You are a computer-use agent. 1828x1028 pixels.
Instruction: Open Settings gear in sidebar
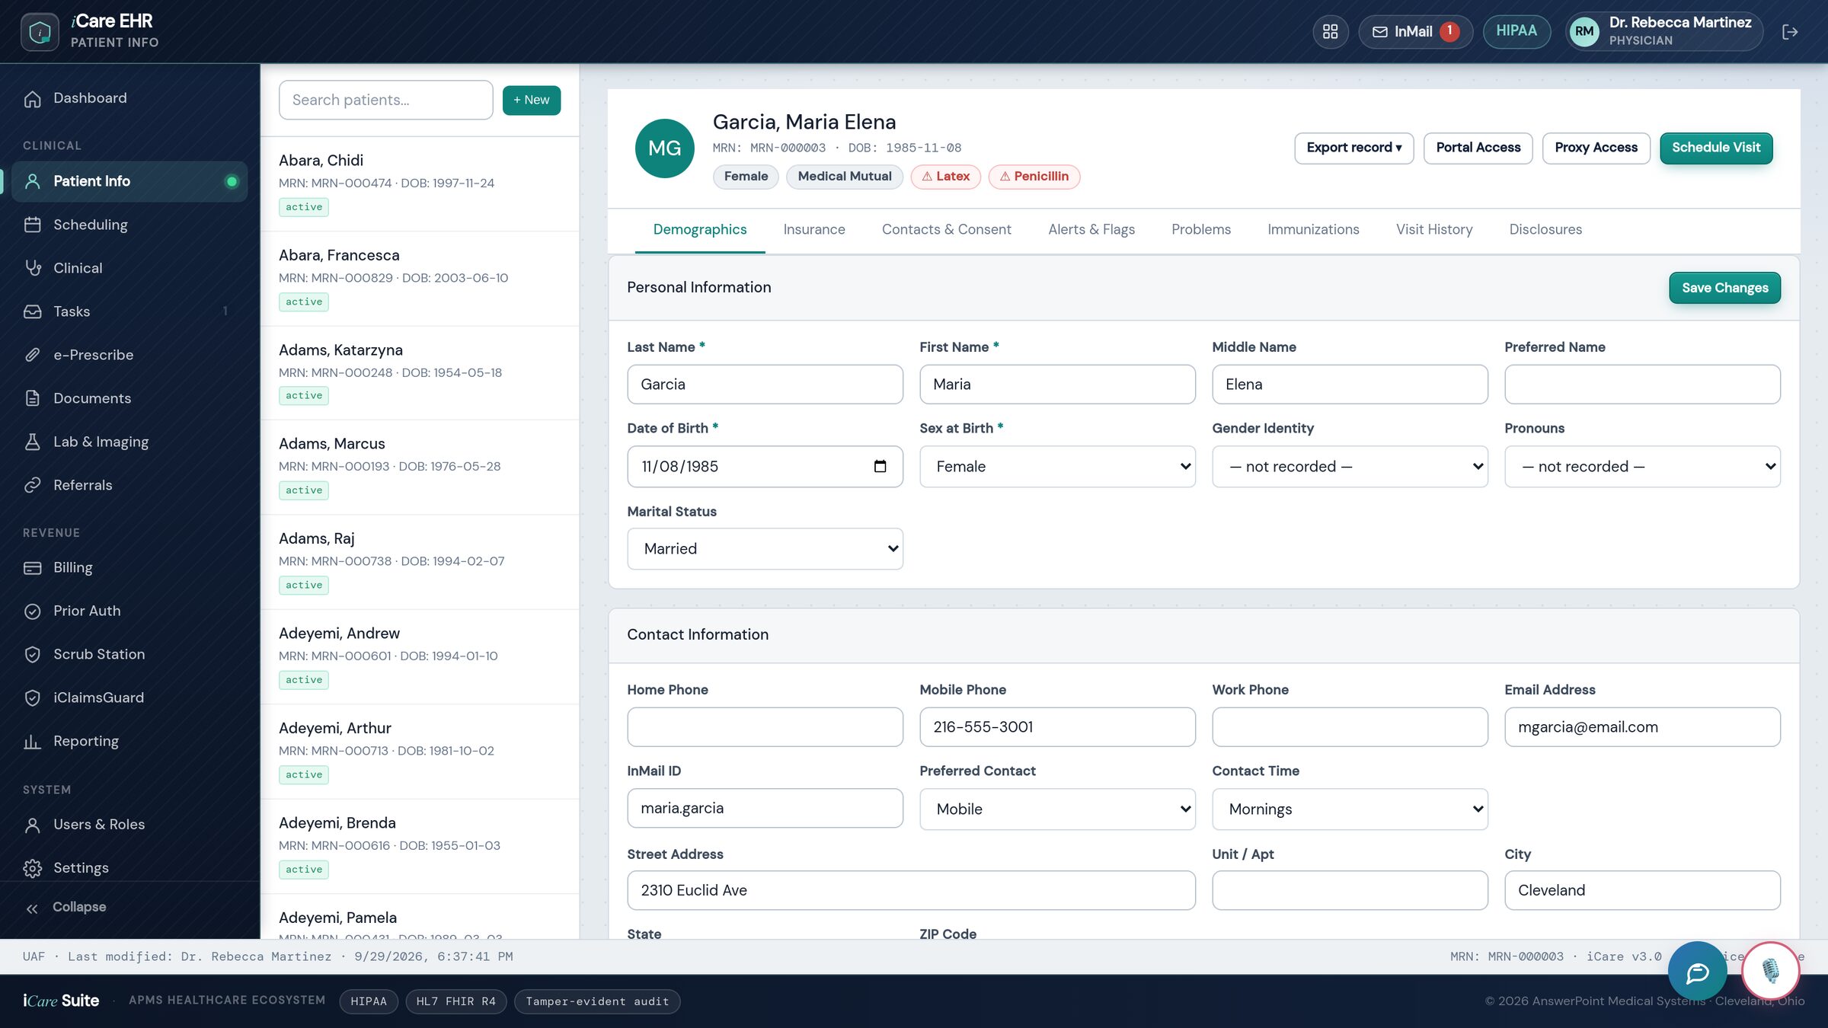click(129, 868)
